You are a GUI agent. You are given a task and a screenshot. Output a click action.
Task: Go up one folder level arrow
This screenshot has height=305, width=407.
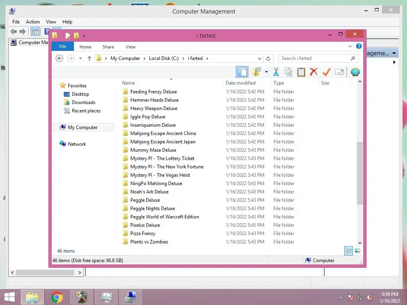coord(89,58)
